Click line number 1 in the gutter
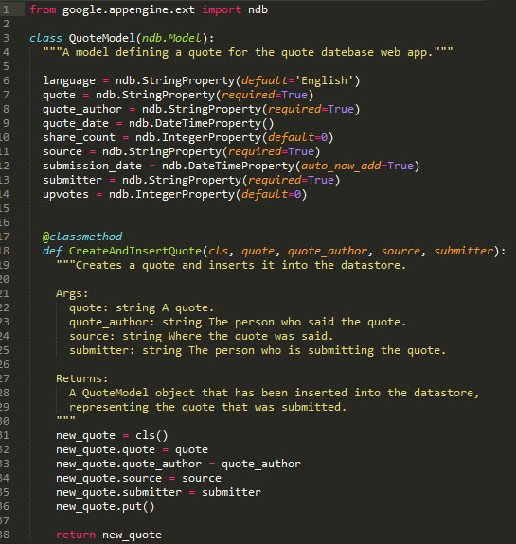This screenshot has height=544, width=516. coord(6,10)
